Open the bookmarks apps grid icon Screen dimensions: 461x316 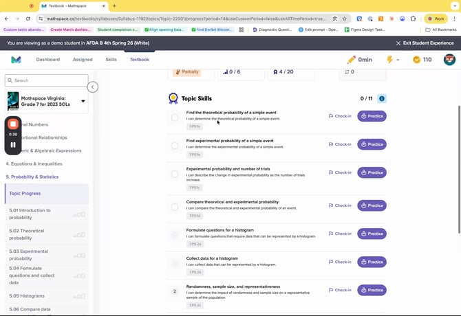242,30
